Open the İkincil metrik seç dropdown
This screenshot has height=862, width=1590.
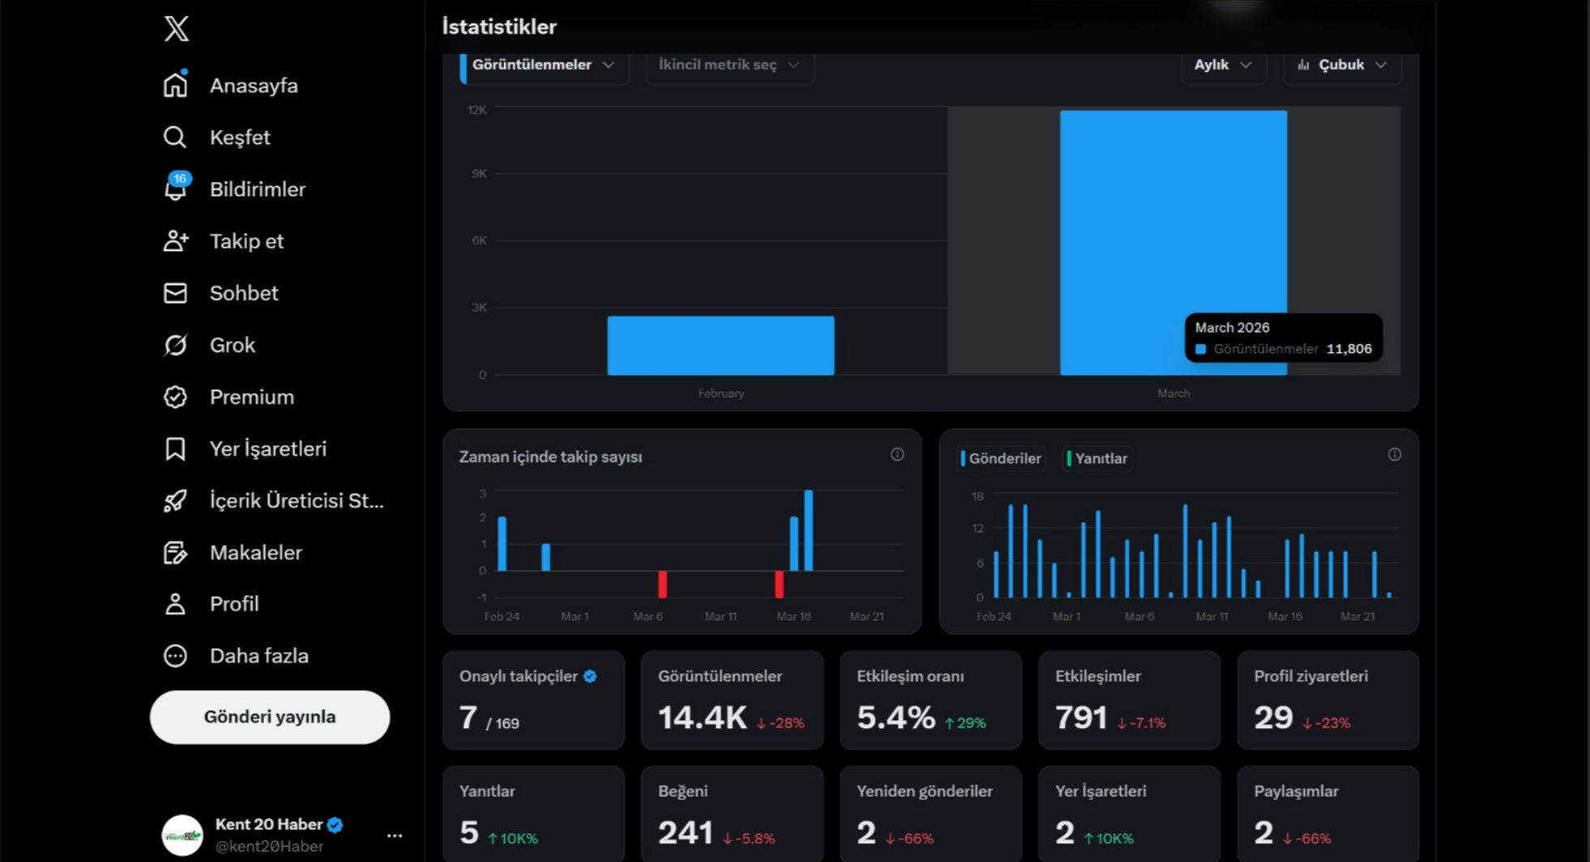(729, 65)
